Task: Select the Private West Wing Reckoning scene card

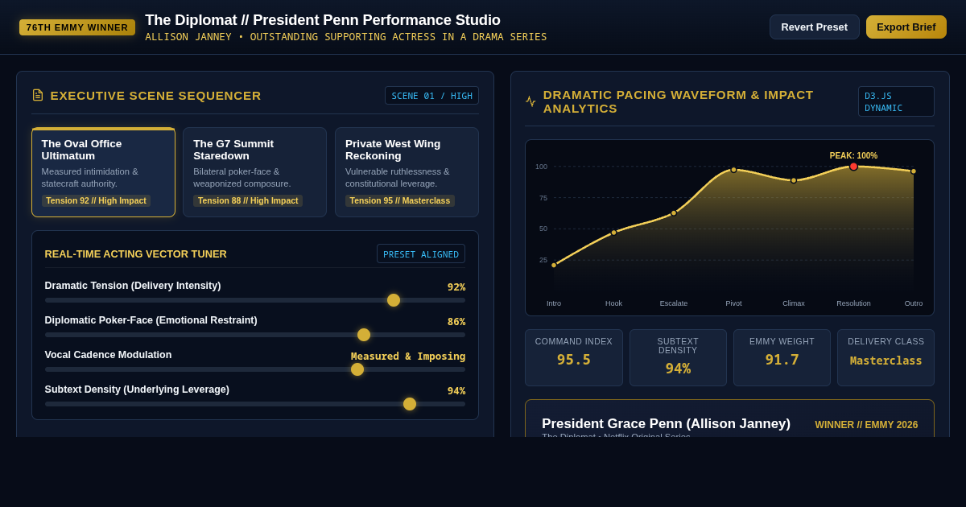Action: 407,172
